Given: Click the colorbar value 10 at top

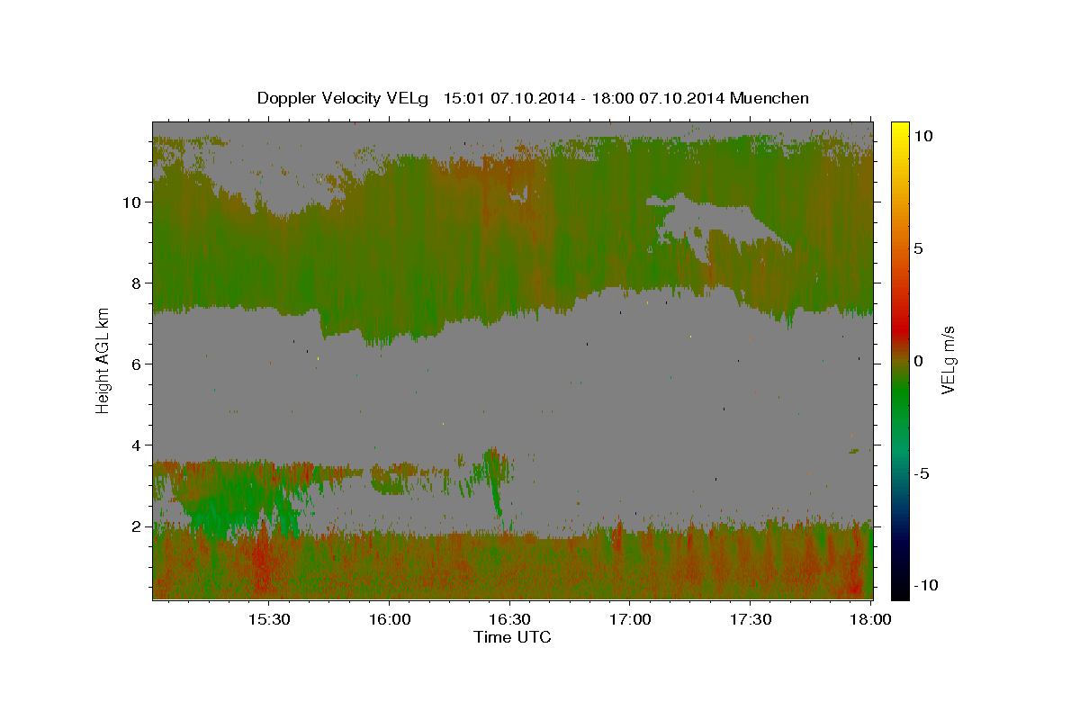Looking at the screenshot, I should click(x=924, y=136).
